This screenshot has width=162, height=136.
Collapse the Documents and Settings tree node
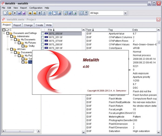[4, 33]
